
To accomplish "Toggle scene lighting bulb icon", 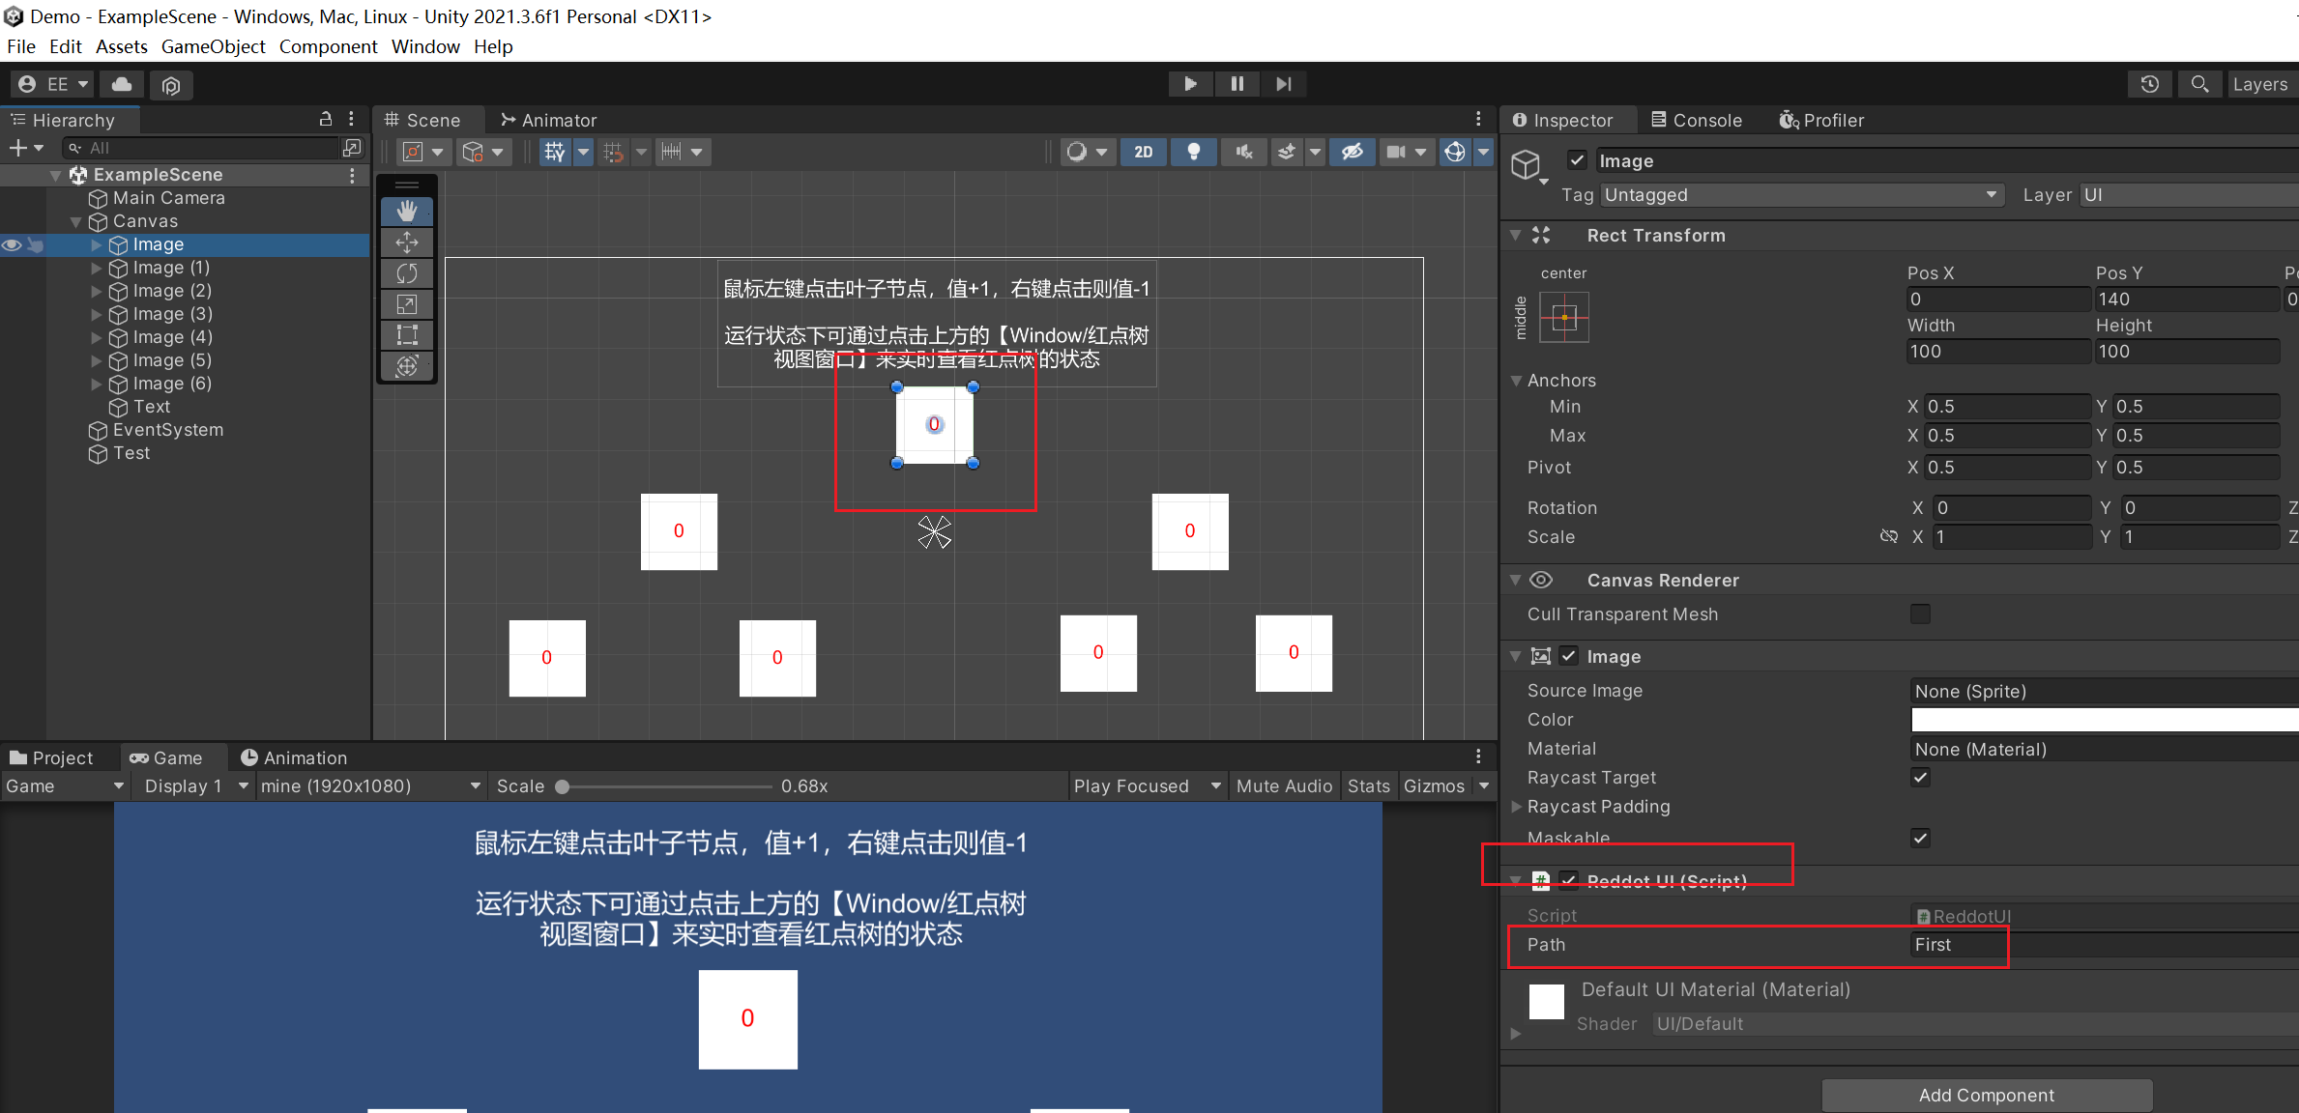I will tap(1194, 152).
